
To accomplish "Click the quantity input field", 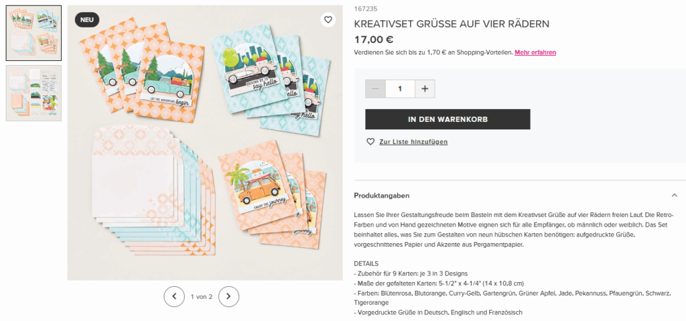I will point(400,88).
